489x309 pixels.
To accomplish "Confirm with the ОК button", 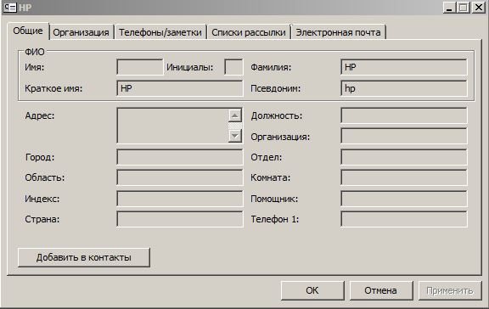I will (312, 290).
